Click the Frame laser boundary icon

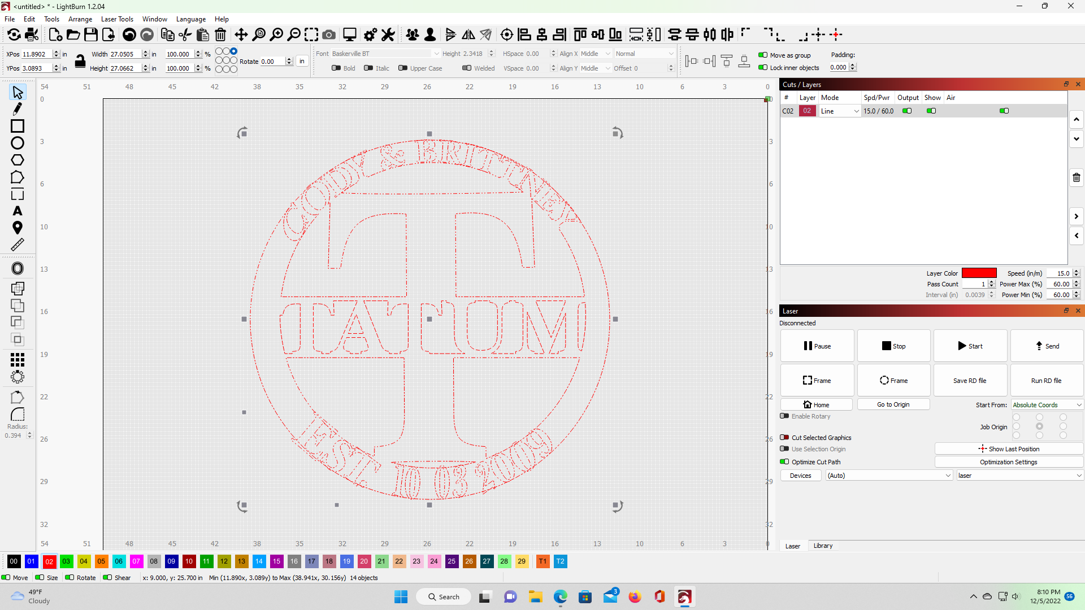817,380
